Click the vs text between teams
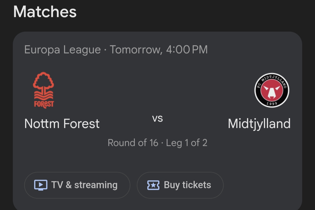The image size is (315, 210). [x=157, y=119]
